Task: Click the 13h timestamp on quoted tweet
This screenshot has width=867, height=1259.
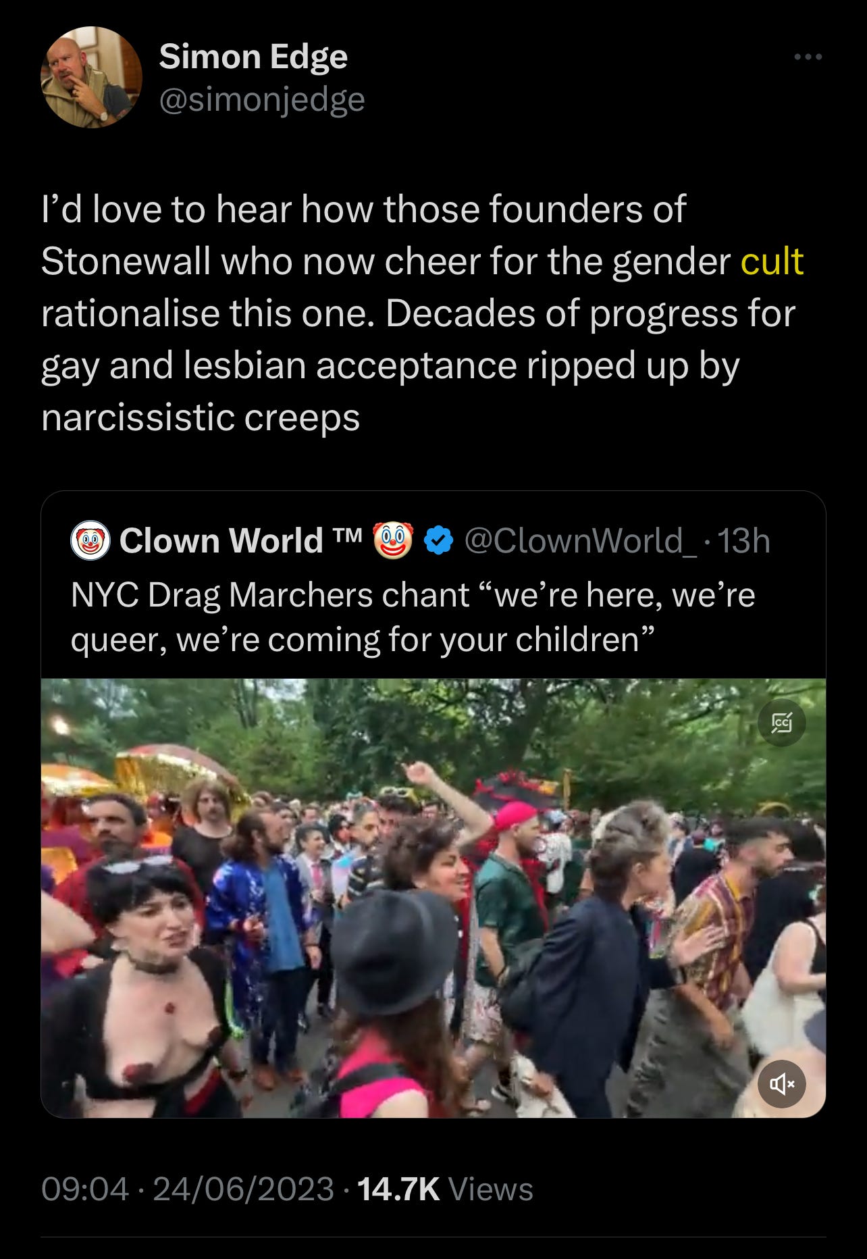Action: pyautogui.click(x=743, y=541)
